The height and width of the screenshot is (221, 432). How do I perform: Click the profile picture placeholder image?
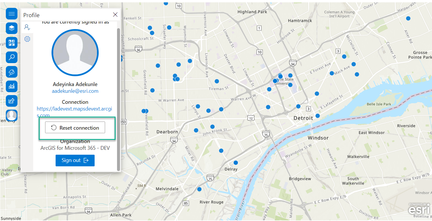pos(75,53)
